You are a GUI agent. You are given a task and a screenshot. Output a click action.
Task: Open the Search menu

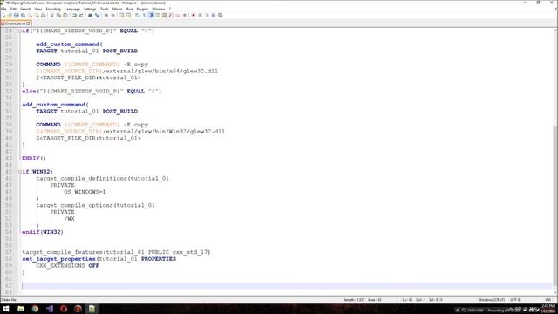point(25,9)
